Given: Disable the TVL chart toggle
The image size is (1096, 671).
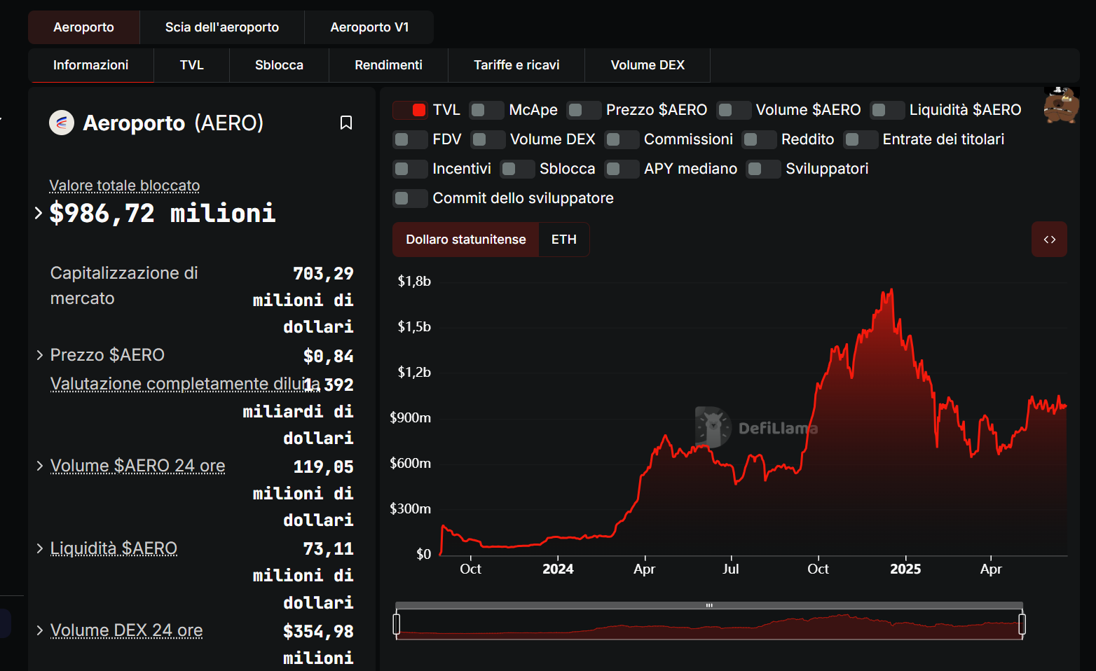Looking at the screenshot, I should point(410,110).
